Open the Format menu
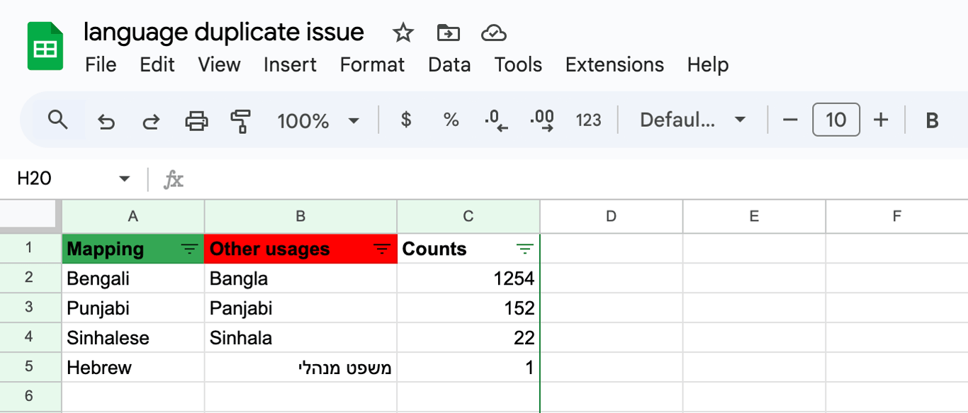968x413 pixels. pos(372,64)
